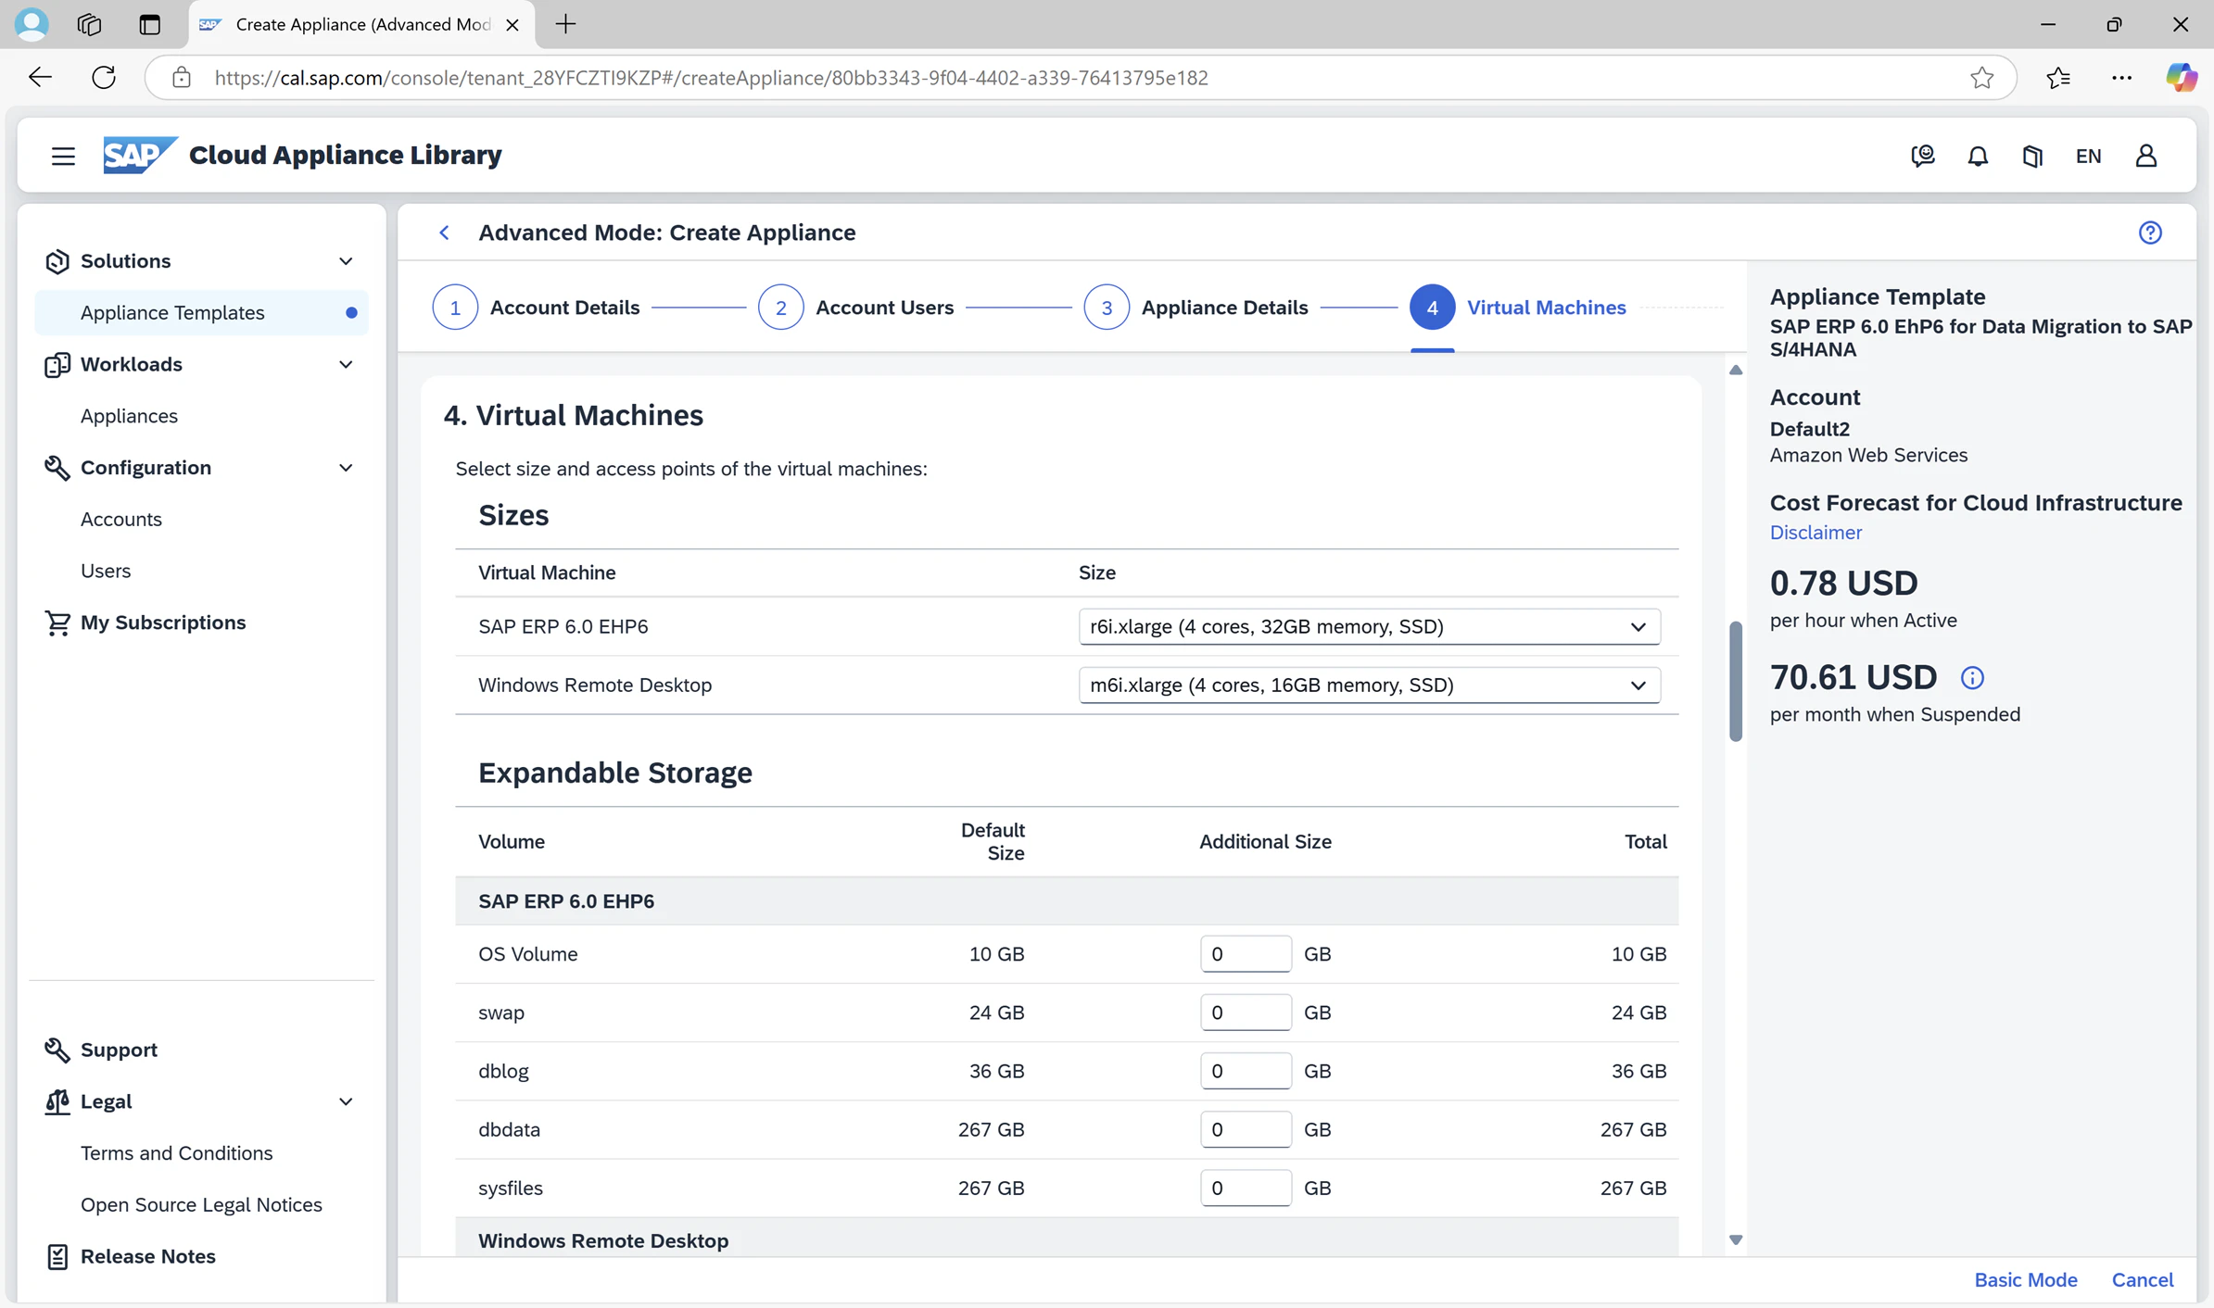Screen dimensions: 2214x1308
Task: Click the dbdata additional size field
Action: [x=1246, y=1129]
